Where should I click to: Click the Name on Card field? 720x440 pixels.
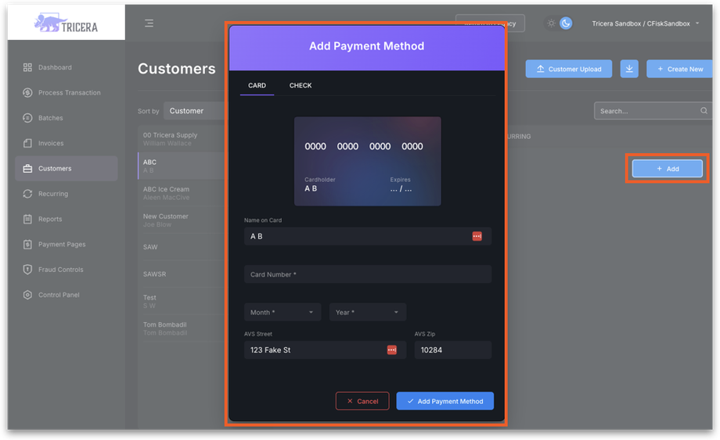367,236
